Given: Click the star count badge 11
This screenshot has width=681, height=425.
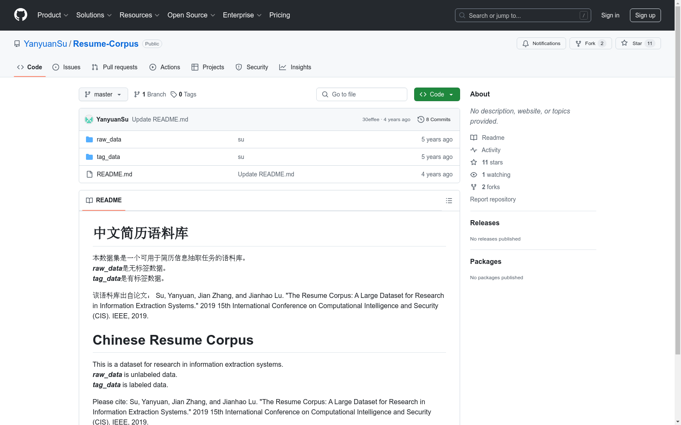Looking at the screenshot, I should pos(650,43).
